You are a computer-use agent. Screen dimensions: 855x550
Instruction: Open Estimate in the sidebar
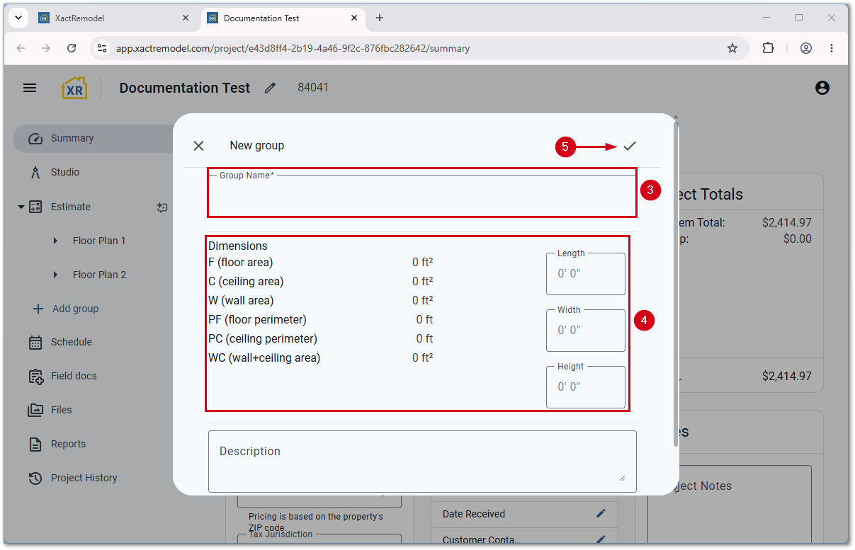(x=71, y=207)
